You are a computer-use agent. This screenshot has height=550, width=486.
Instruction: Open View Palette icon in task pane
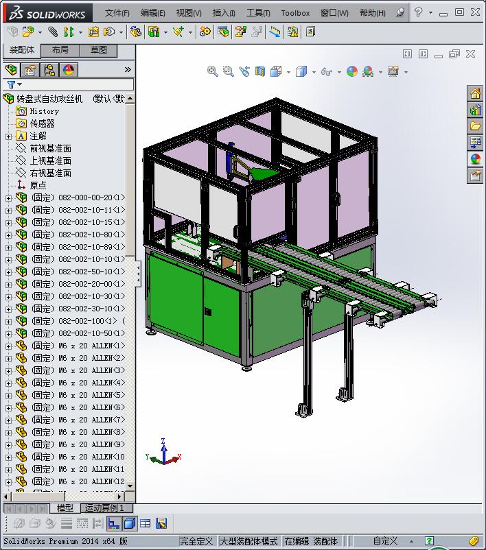coord(475,142)
